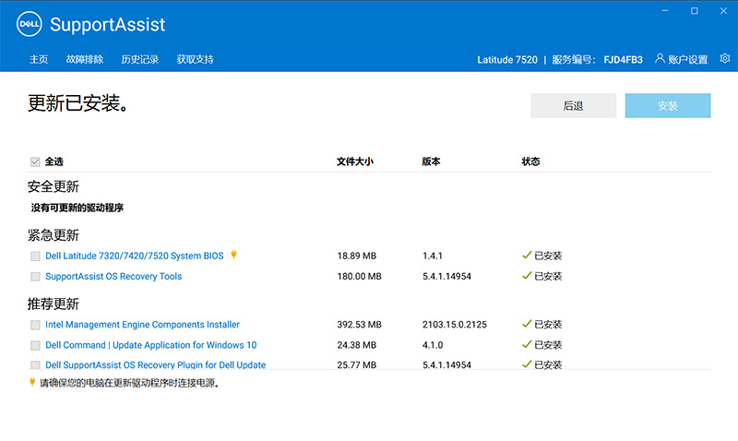The image size is (738, 441).
Task: Check Intel Management Engine Components checkbox
Action: point(35,325)
